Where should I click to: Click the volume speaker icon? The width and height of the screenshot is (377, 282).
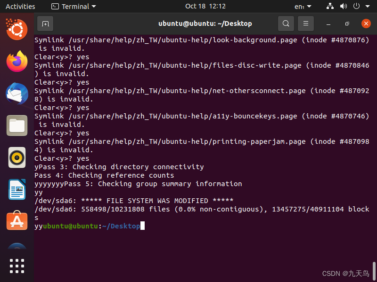[344, 6]
